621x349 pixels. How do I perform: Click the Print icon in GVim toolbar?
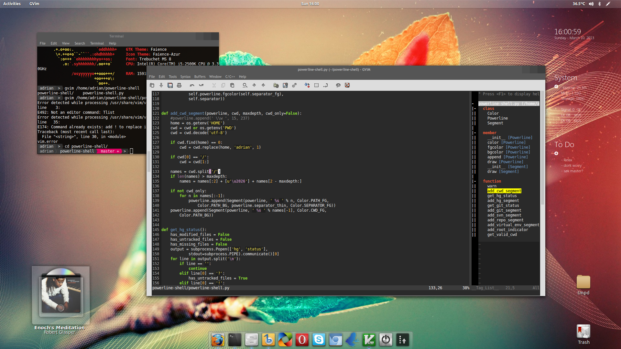[179, 85]
